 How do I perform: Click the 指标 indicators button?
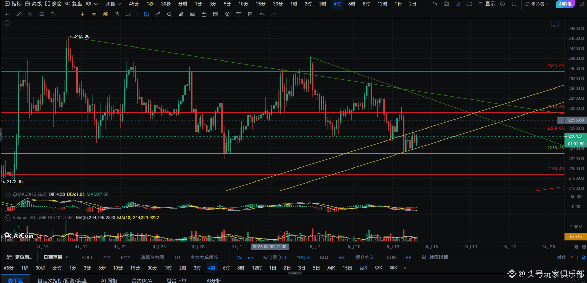[x=13, y=4]
